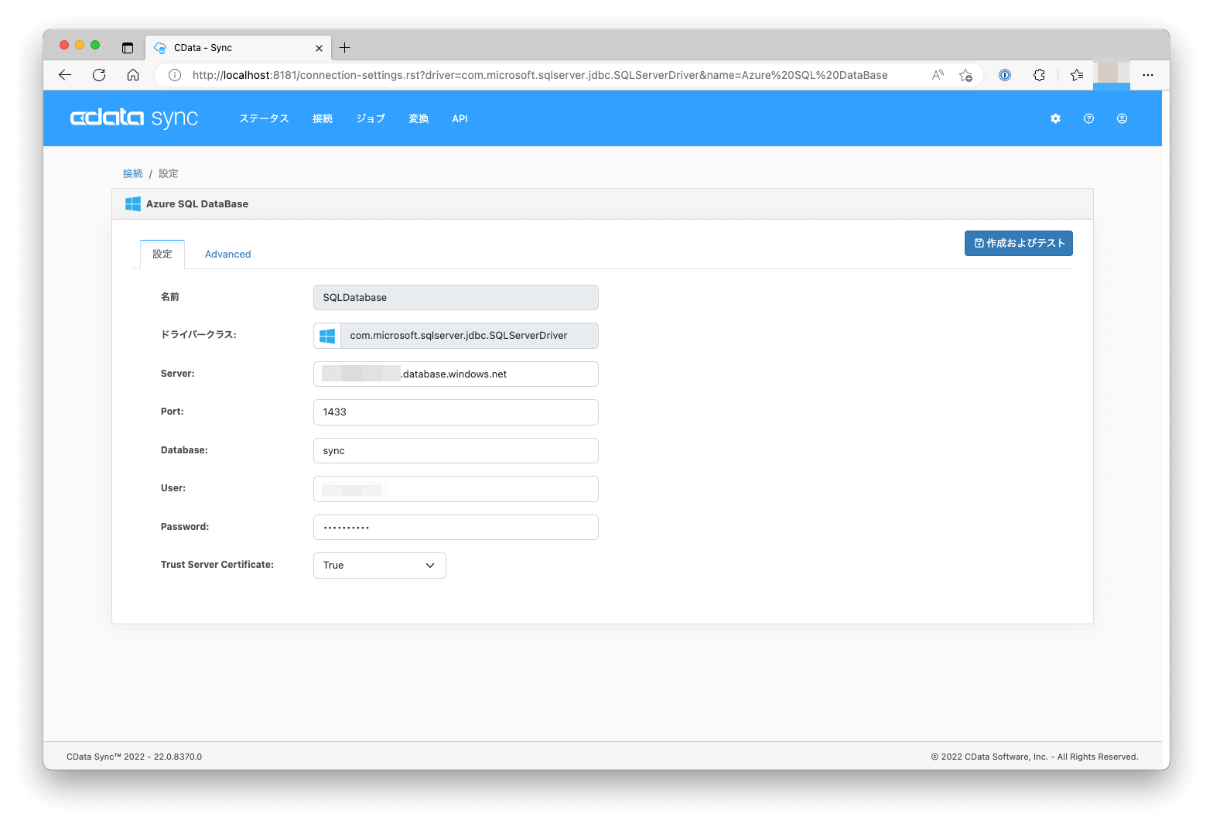Open the user account icon

[1122, 118]
